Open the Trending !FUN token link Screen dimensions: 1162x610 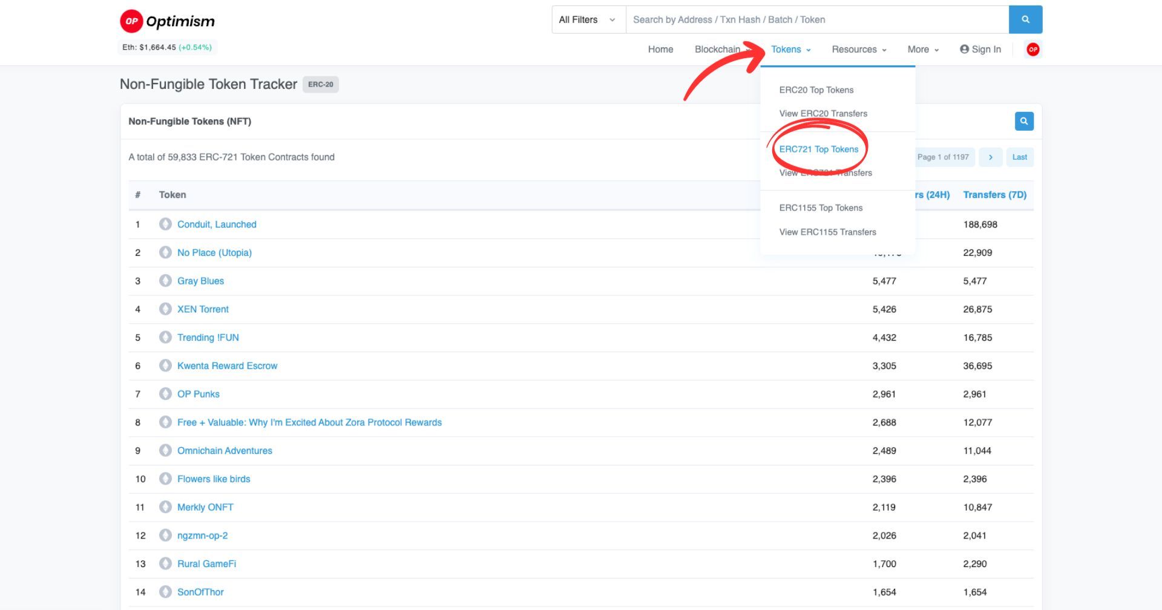tap(208, 338)
